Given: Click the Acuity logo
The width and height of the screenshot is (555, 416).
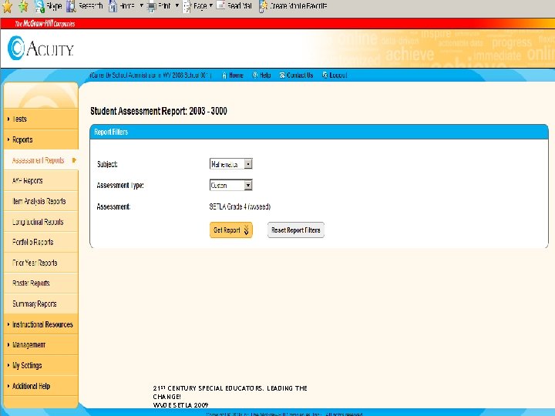Looking at the screenshot, I should tap(40, 48).
